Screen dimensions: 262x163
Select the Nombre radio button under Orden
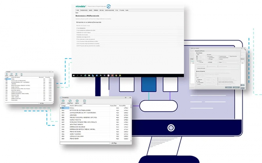point(197,84)
